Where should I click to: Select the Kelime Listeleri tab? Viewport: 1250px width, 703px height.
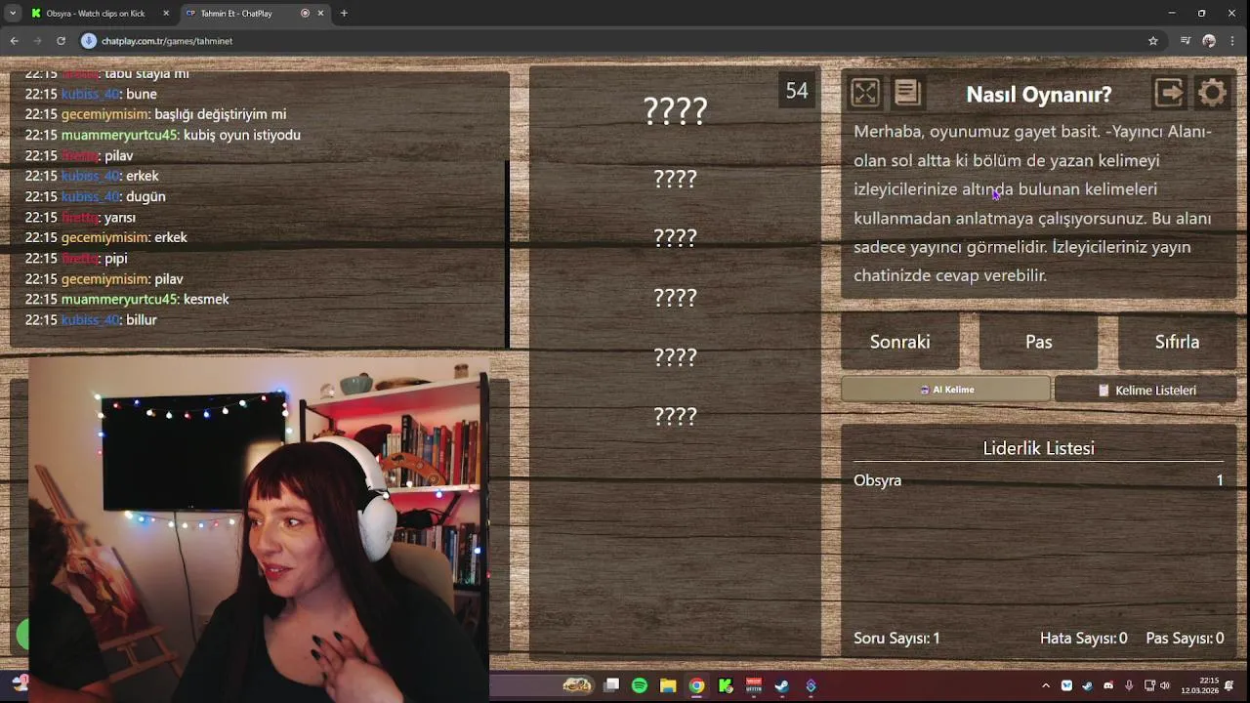(1146, 390)
